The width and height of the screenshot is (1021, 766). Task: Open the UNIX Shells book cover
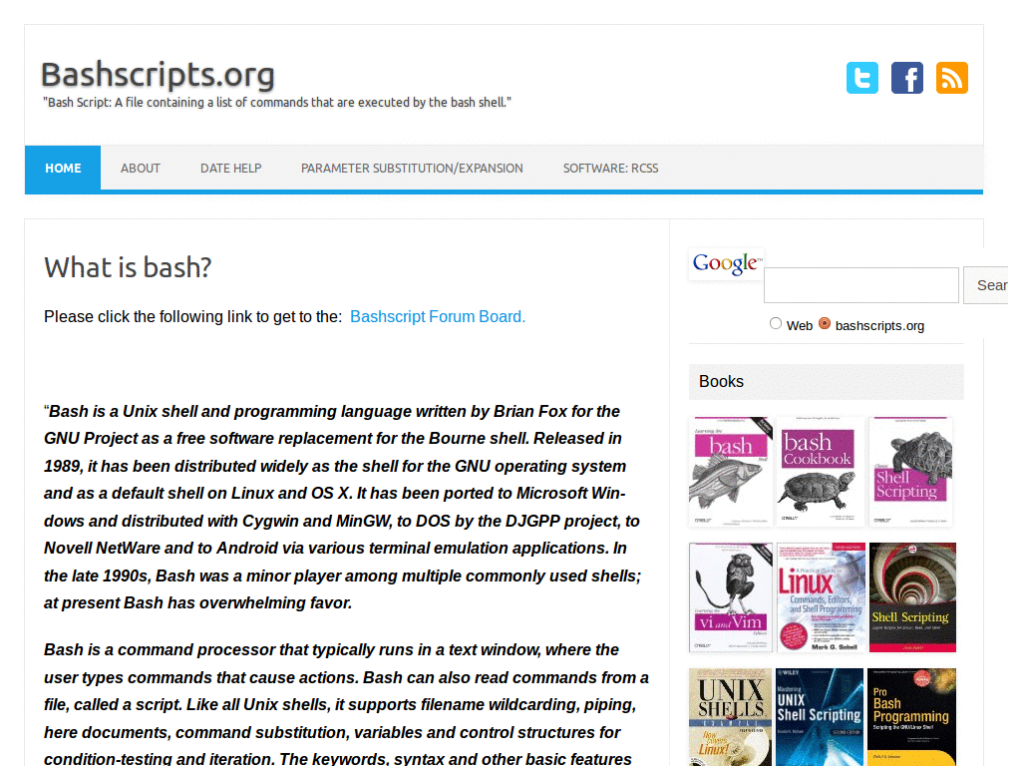pyautogui.click(x=731, y=717)
